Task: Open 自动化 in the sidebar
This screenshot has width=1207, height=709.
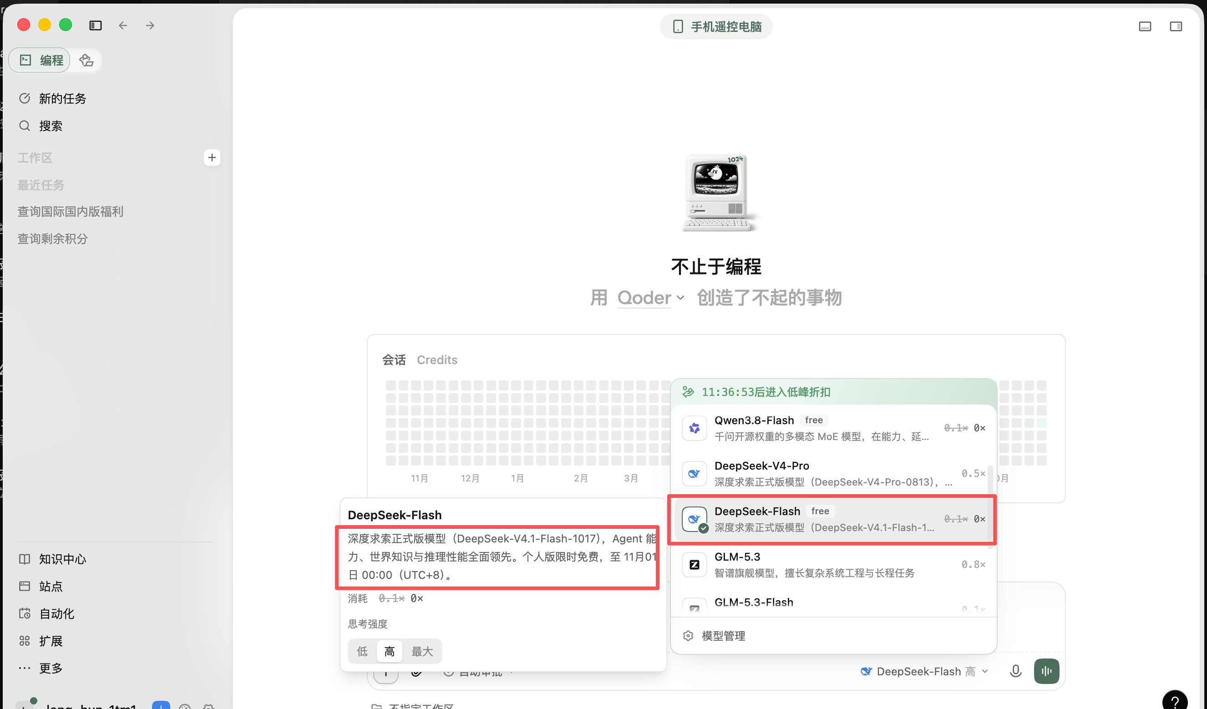Action: (46, 614)
